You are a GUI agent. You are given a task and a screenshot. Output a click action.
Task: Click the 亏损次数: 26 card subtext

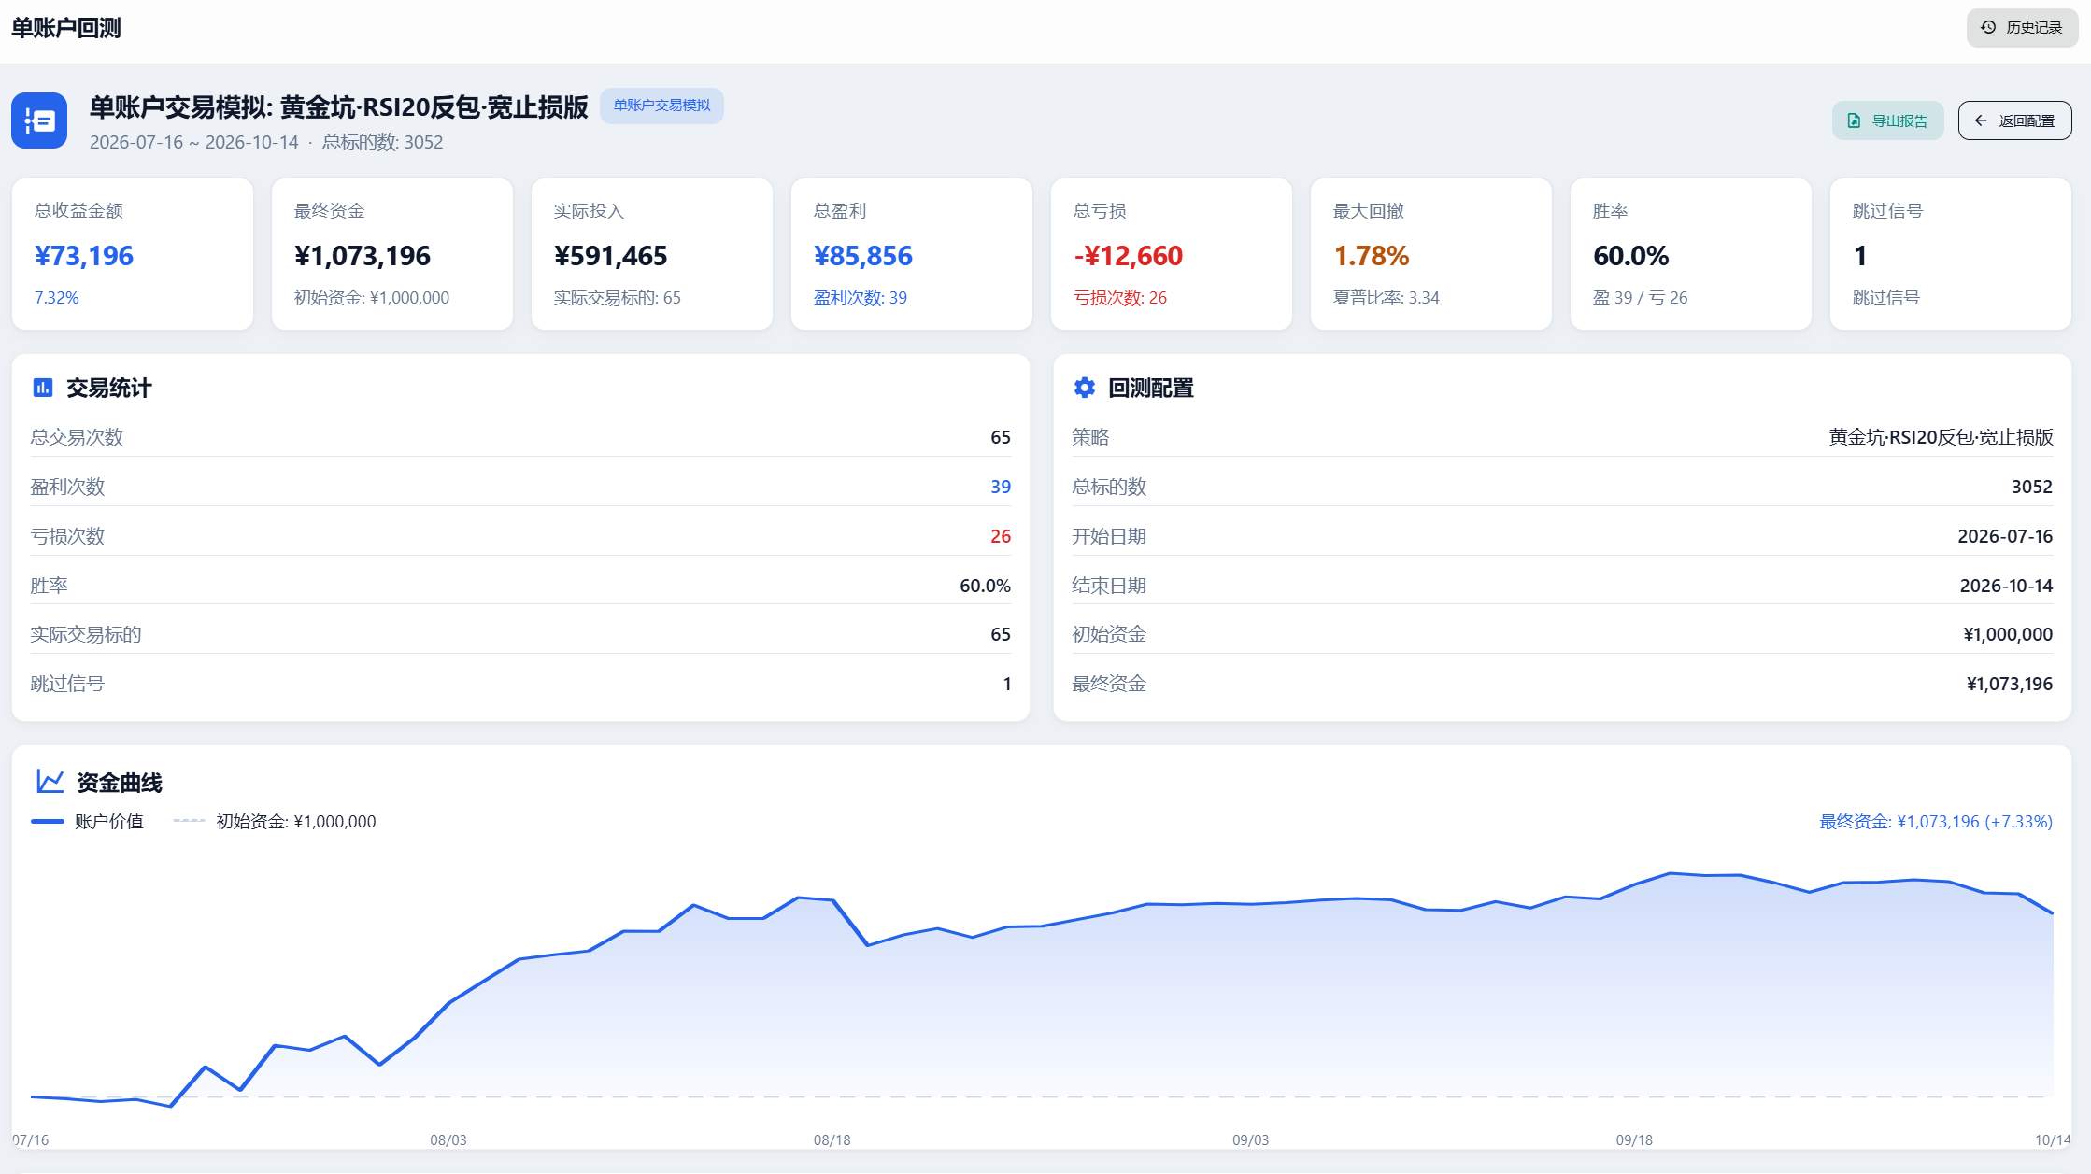click(1119, 298)
